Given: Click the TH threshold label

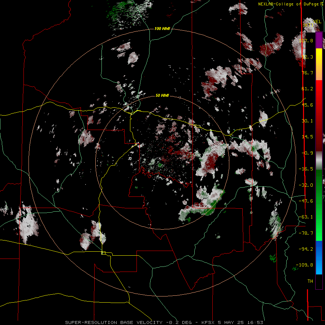Looking at the screenshot, I should click(310, 281).
